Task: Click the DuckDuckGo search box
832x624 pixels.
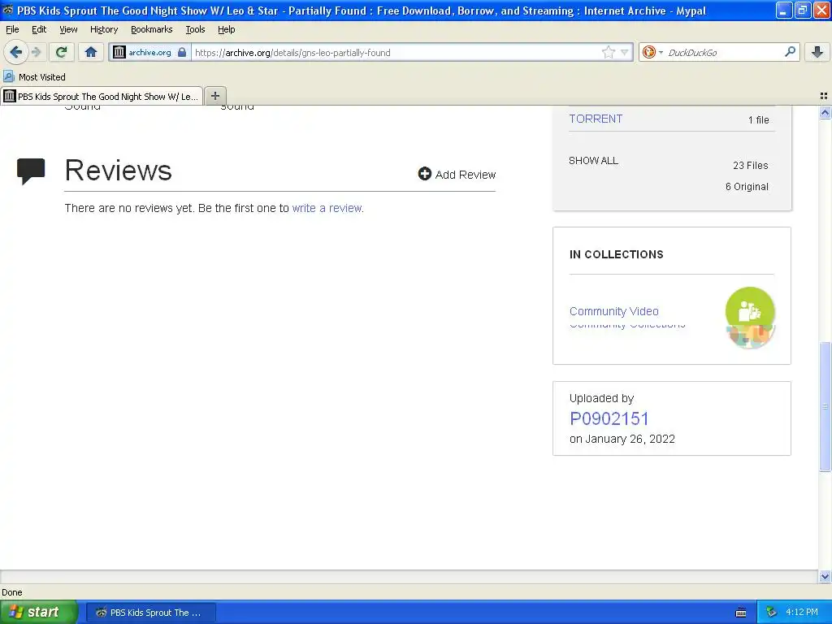Action: coord(724,52)
